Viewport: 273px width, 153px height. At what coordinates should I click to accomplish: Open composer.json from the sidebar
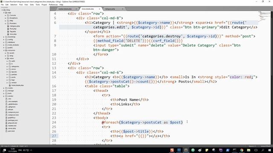pyautogui.click(x=13, y=112)
